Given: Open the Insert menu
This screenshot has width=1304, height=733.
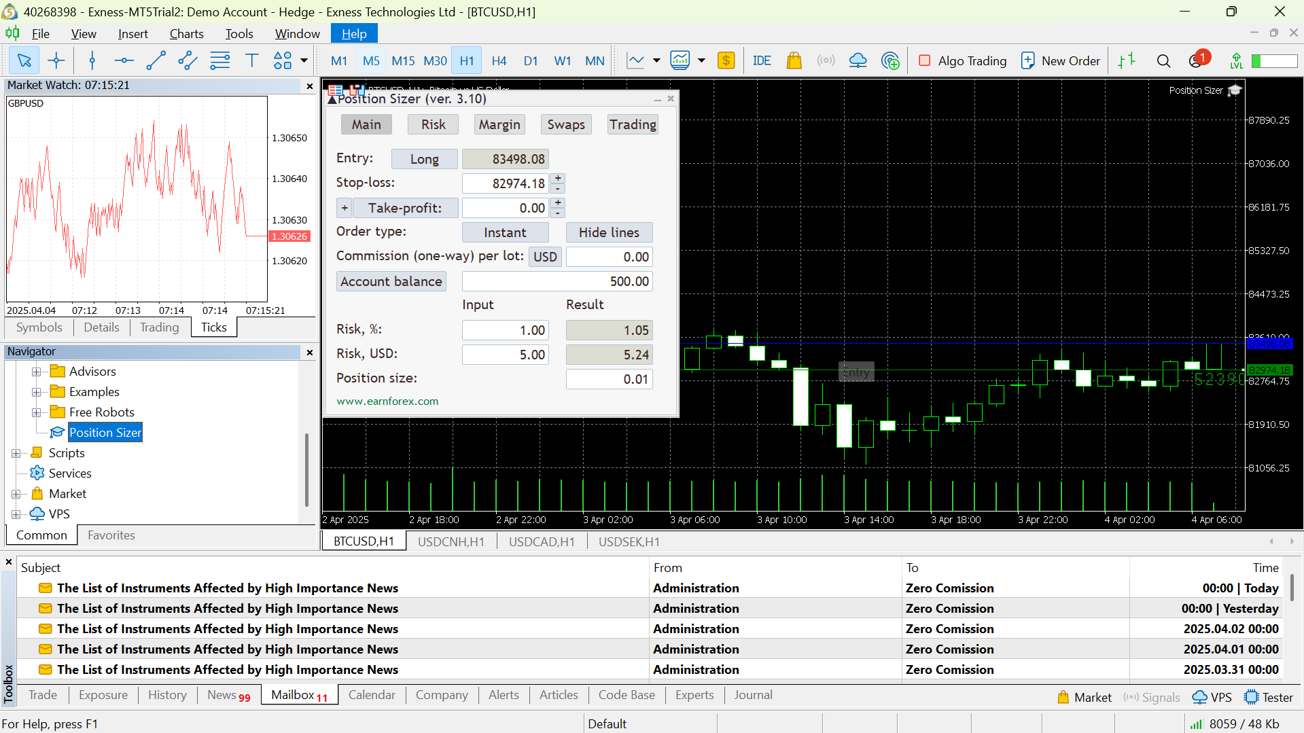Looking at the screenshot, I should 133,33.
